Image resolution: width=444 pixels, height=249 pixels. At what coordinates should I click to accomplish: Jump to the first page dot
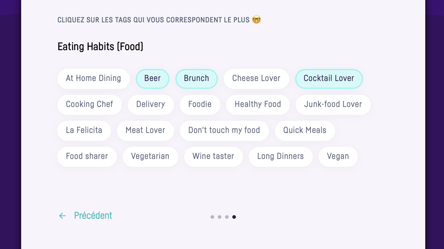212,217
